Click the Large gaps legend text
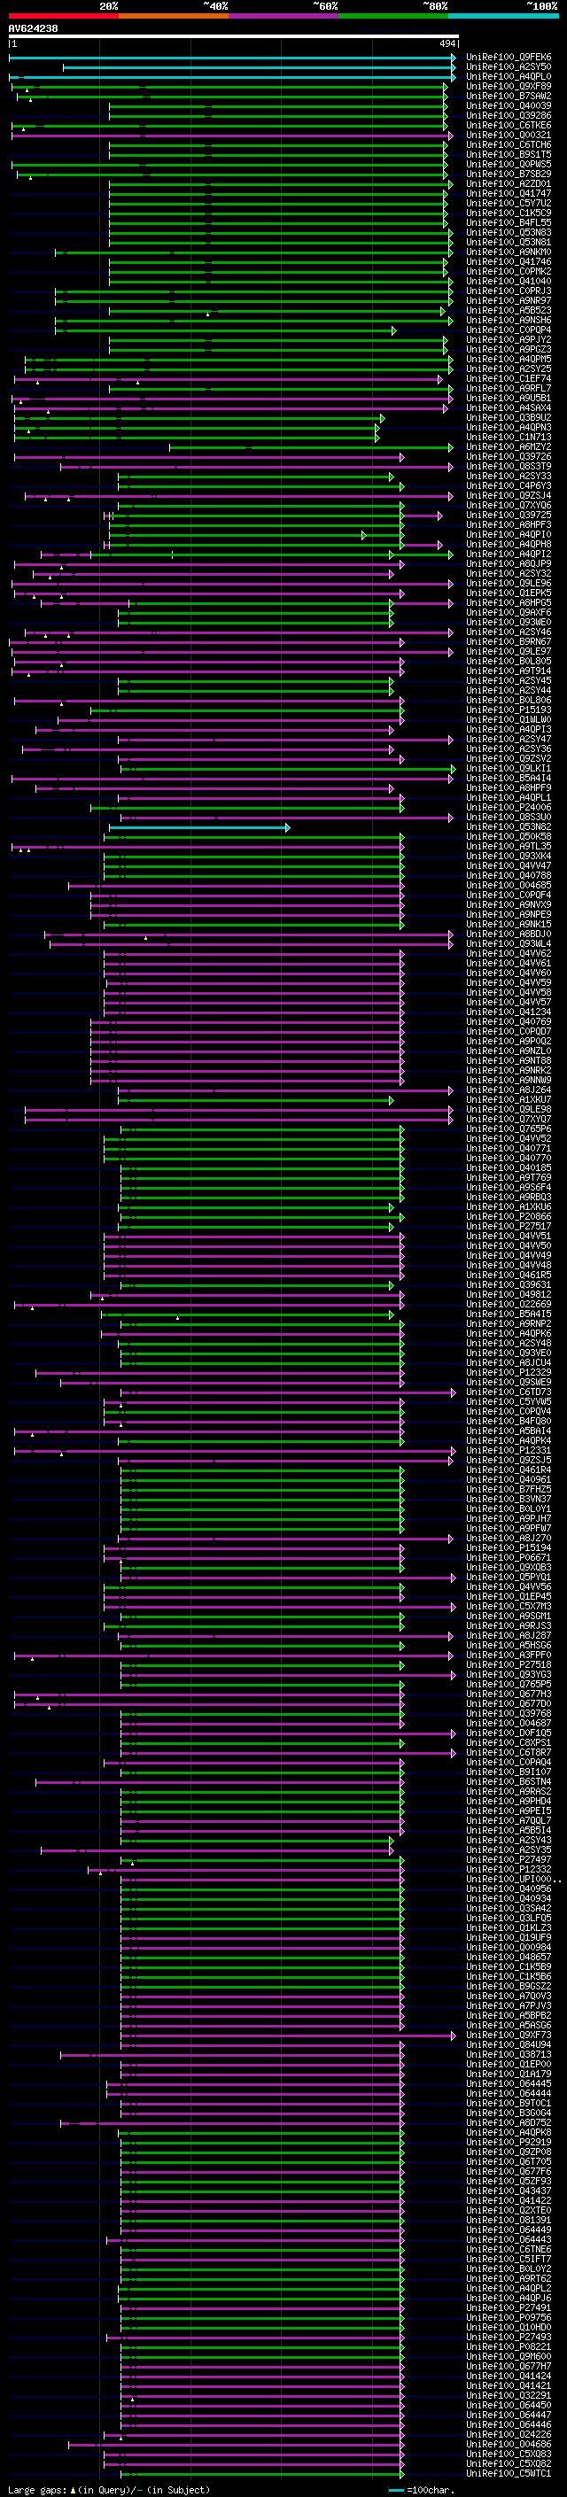Screen dimensions: 567x2497 tap(109, 2490)
